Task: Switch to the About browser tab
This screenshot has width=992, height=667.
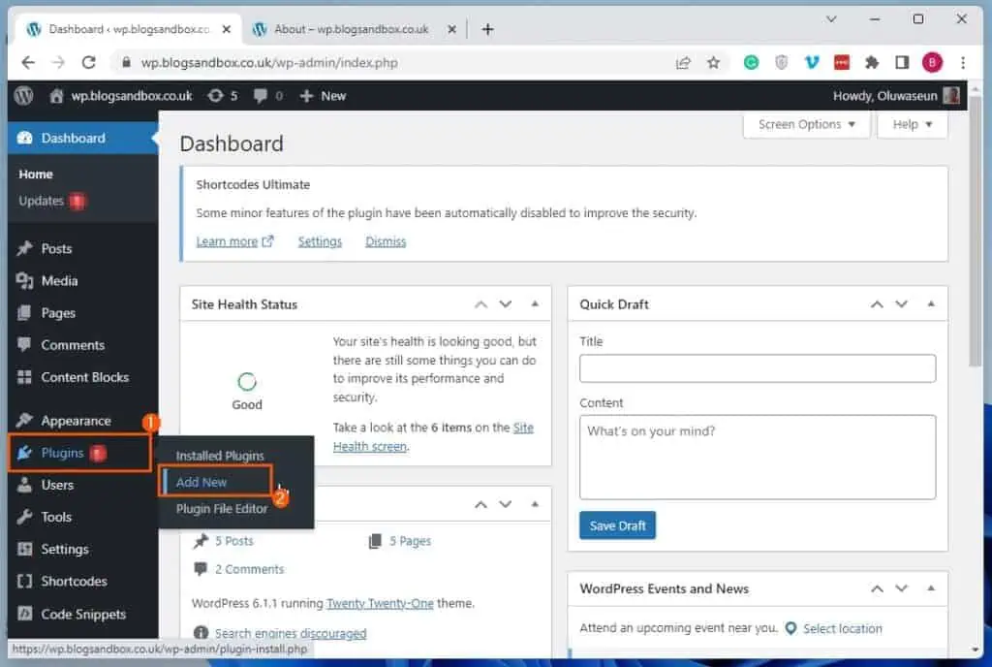Action: [x=351, y=29]
